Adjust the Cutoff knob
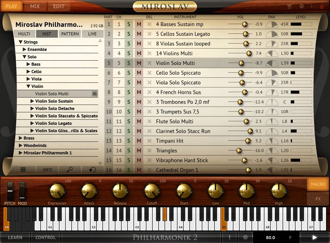This screenshot has height=243, width=330. (152, 191)
